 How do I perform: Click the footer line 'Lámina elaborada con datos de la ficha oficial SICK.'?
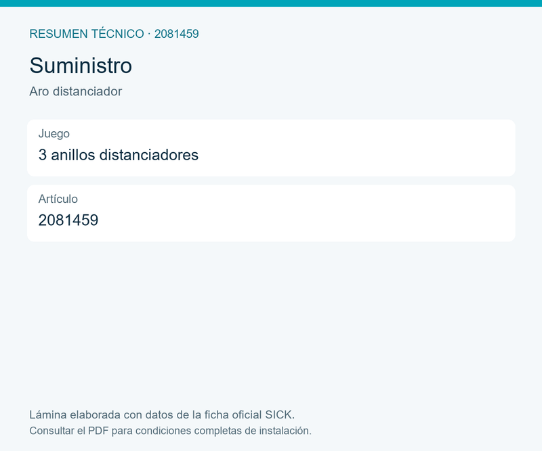coord(162,414)
